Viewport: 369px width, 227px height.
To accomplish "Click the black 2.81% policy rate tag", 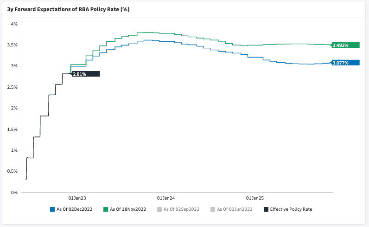I will coord(85,74).
